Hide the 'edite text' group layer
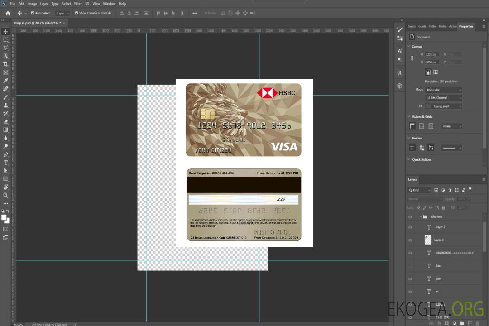 click(x=410, y=217)
